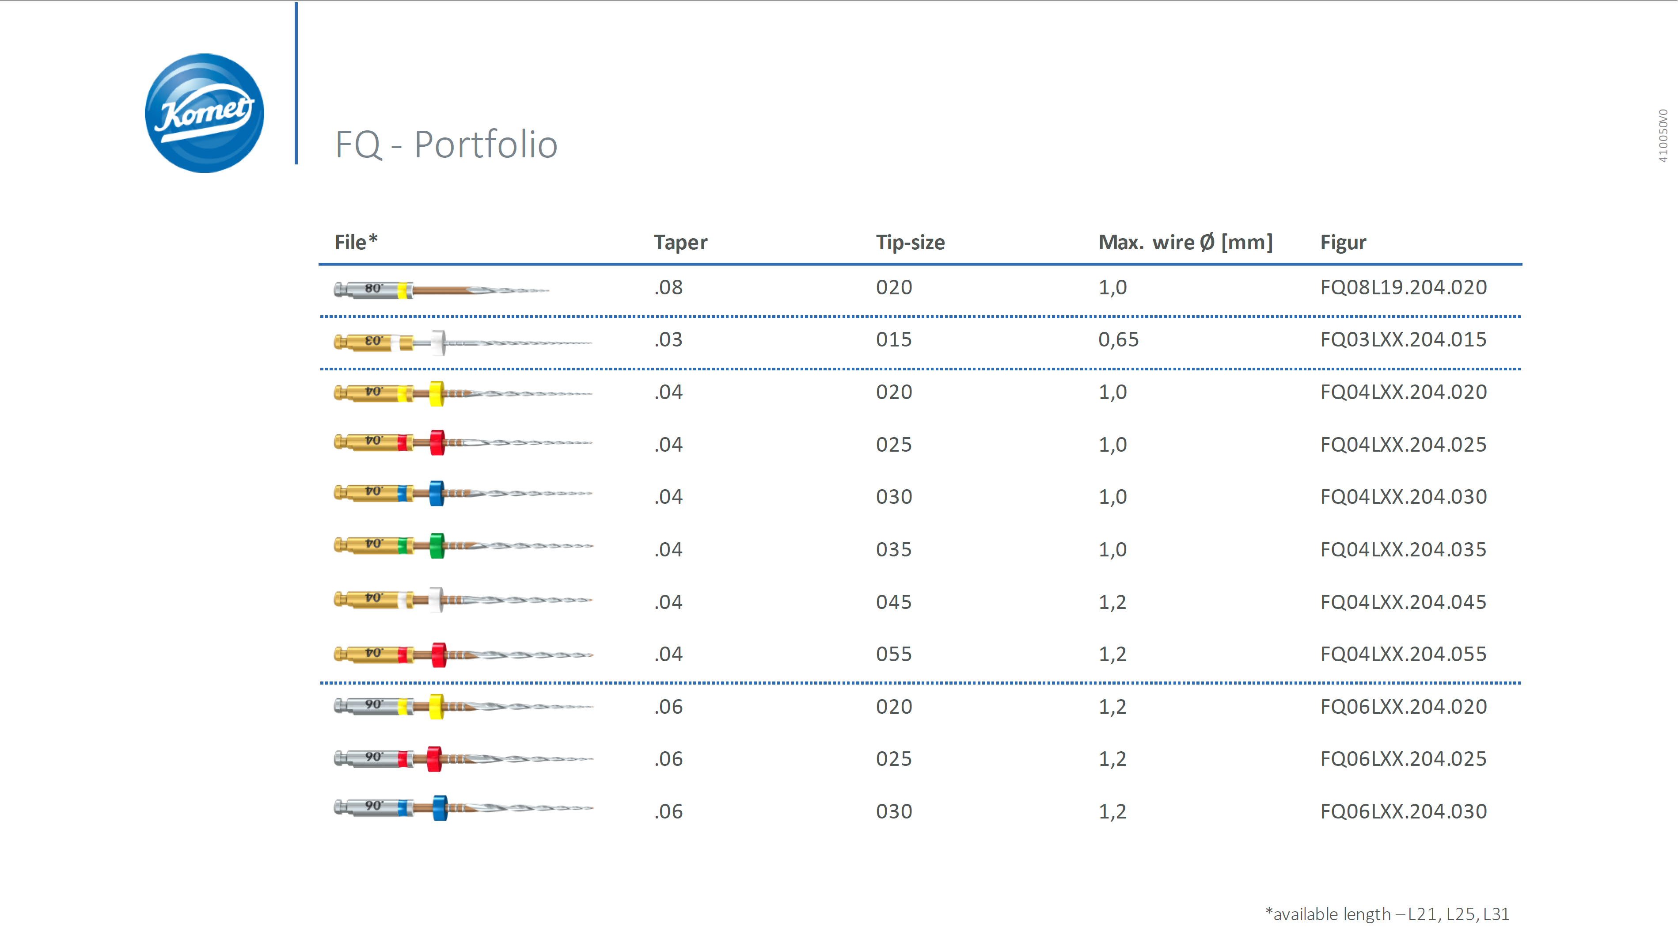Click tip-size '055'
The height and width of the screenshot is (944, 1678).
(x=894, y=654)
